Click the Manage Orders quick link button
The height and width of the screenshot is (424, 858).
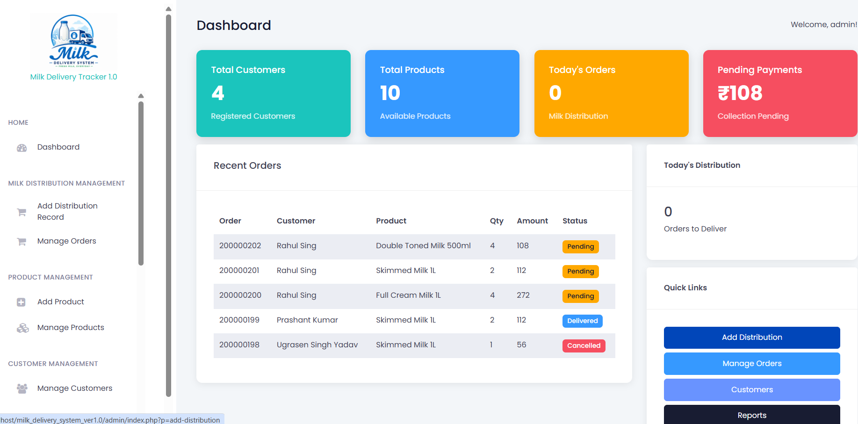pos(752,364)
